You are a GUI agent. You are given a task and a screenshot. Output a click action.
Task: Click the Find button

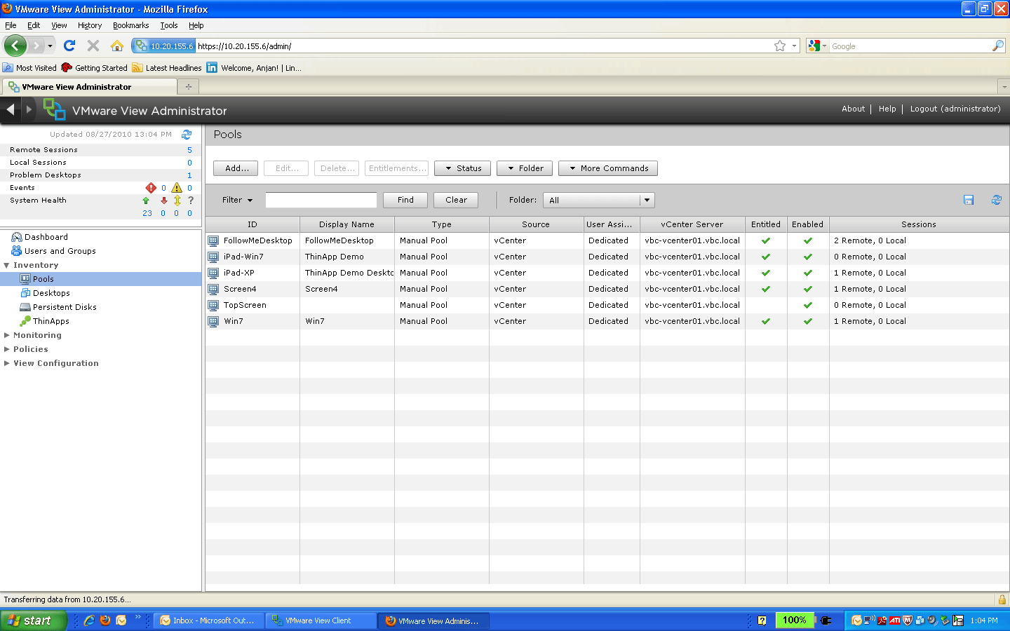tap(405, 200)
